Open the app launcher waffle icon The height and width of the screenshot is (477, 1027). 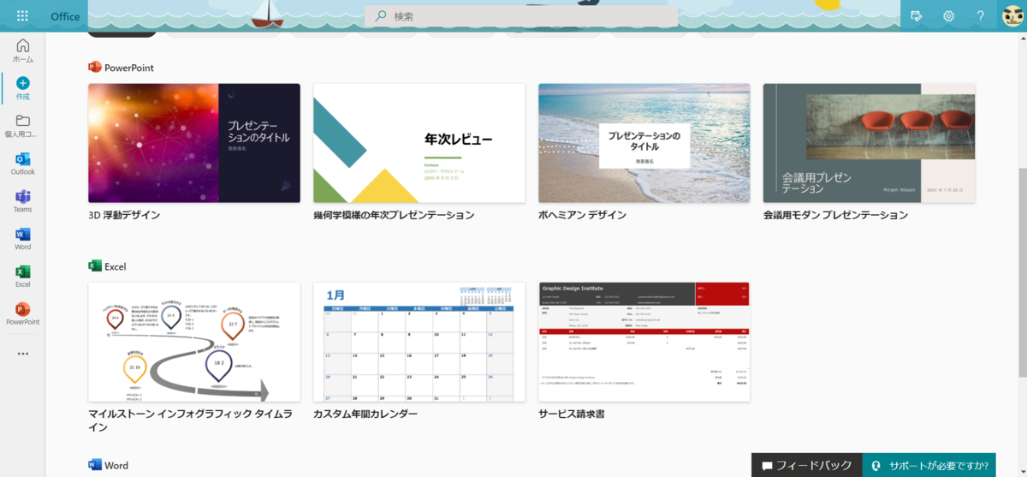[x=22, y=16]
